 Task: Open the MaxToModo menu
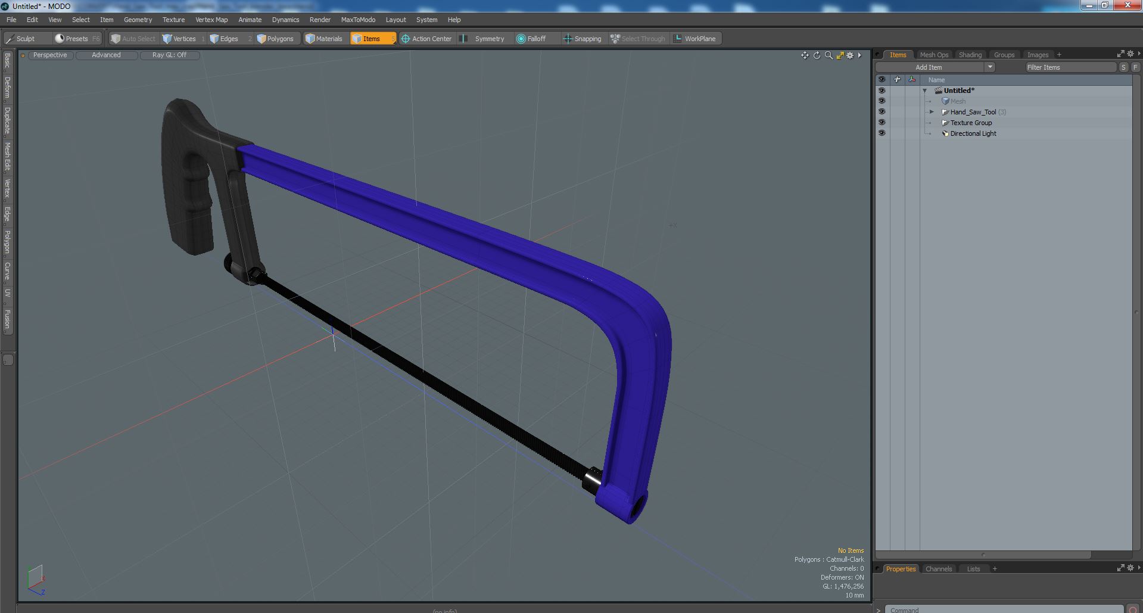point(358,20)
